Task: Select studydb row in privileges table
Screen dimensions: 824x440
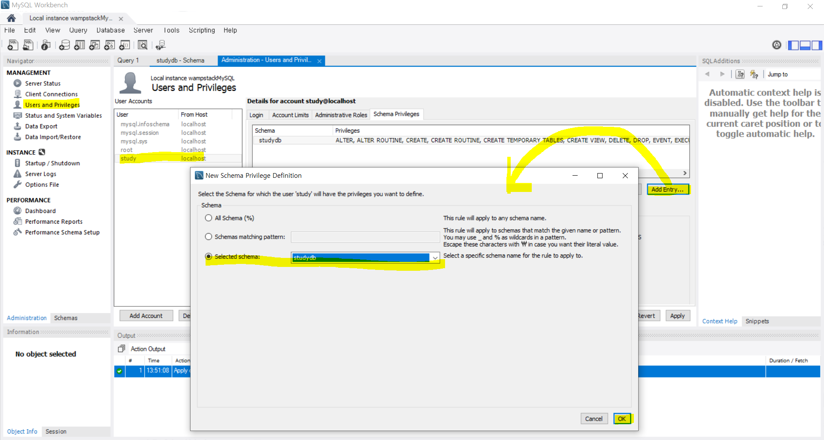Action: click(x=471, y=141)
